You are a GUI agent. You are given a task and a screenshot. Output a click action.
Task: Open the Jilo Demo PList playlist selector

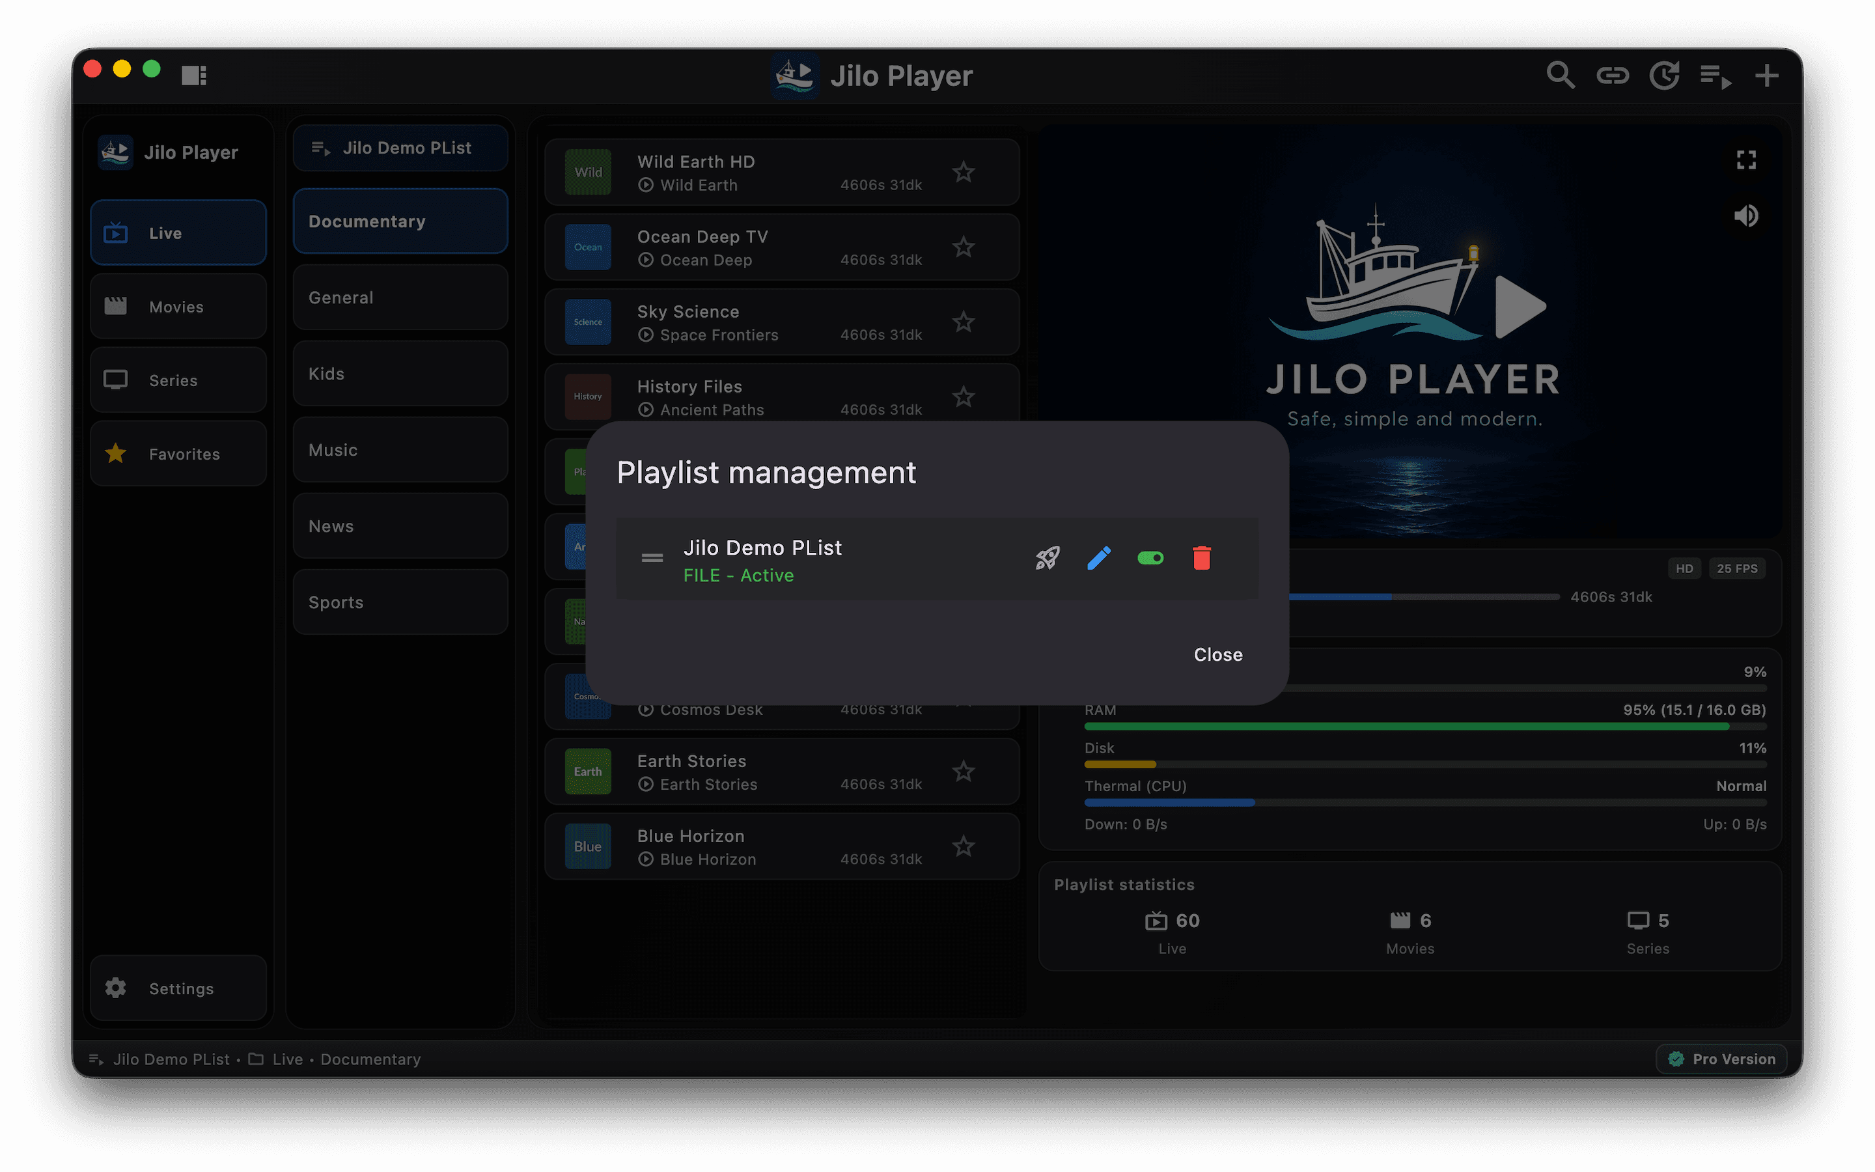tap(400, 148)
